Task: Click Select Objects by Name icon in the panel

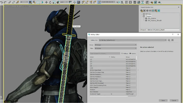Action: tap(156, 11)
